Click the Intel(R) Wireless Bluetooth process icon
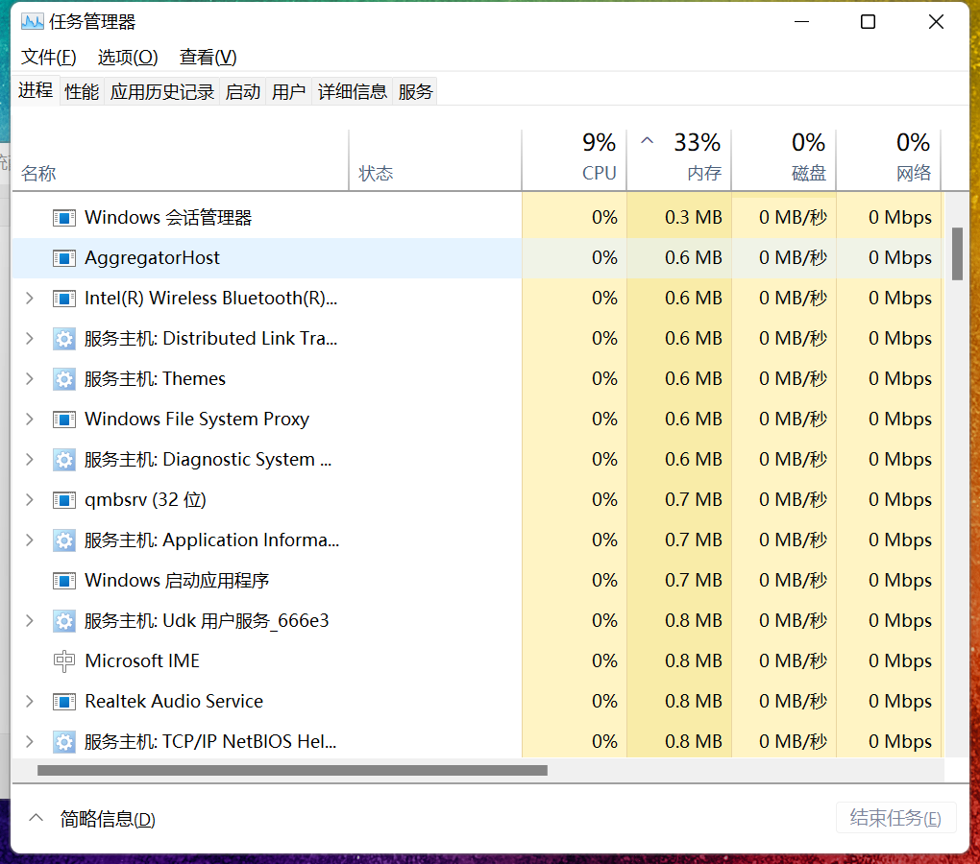This screenshot has height=864, width=980. tap(64, 299)
